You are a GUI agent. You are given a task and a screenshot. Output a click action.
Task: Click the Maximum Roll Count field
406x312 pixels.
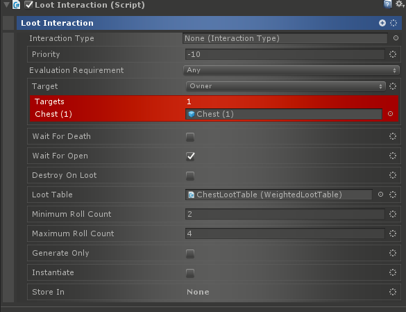285,233
